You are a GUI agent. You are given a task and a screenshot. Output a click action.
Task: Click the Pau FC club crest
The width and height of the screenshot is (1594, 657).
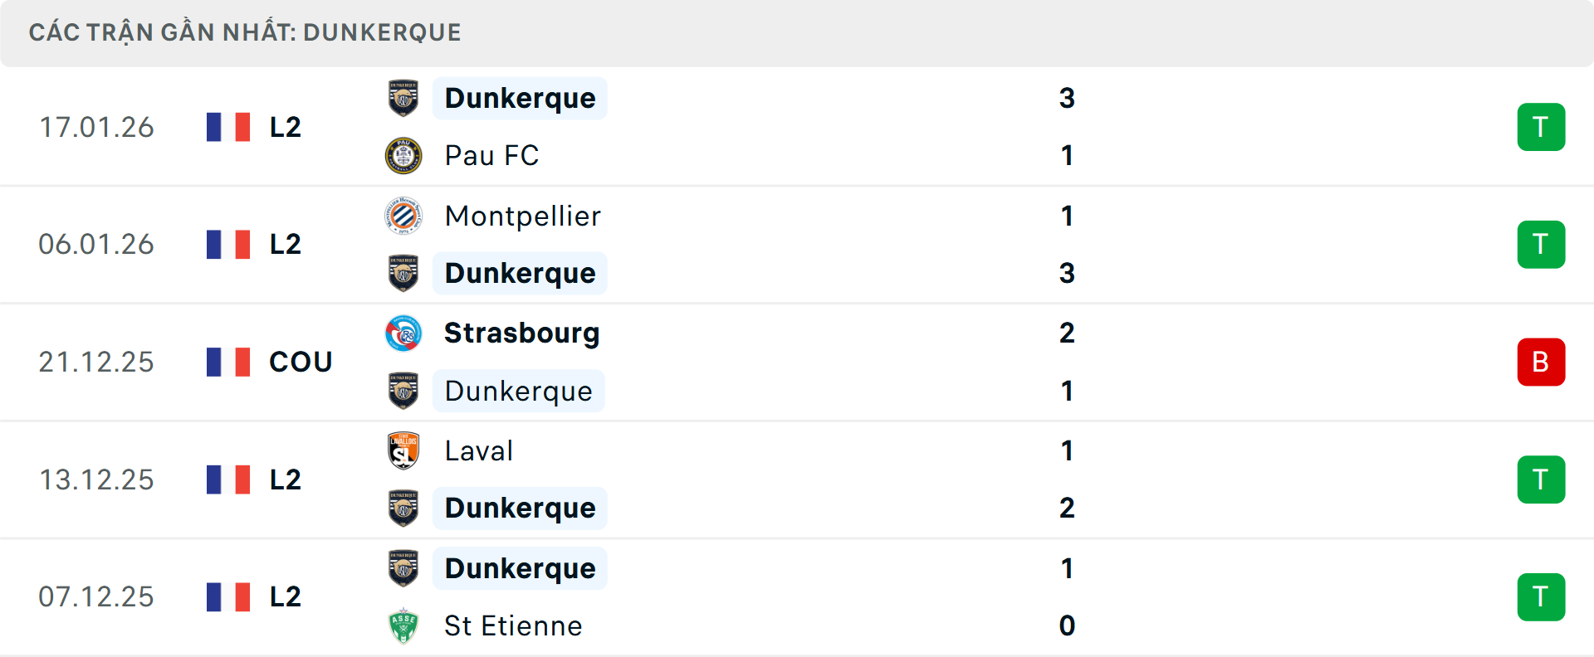point(403,156)
